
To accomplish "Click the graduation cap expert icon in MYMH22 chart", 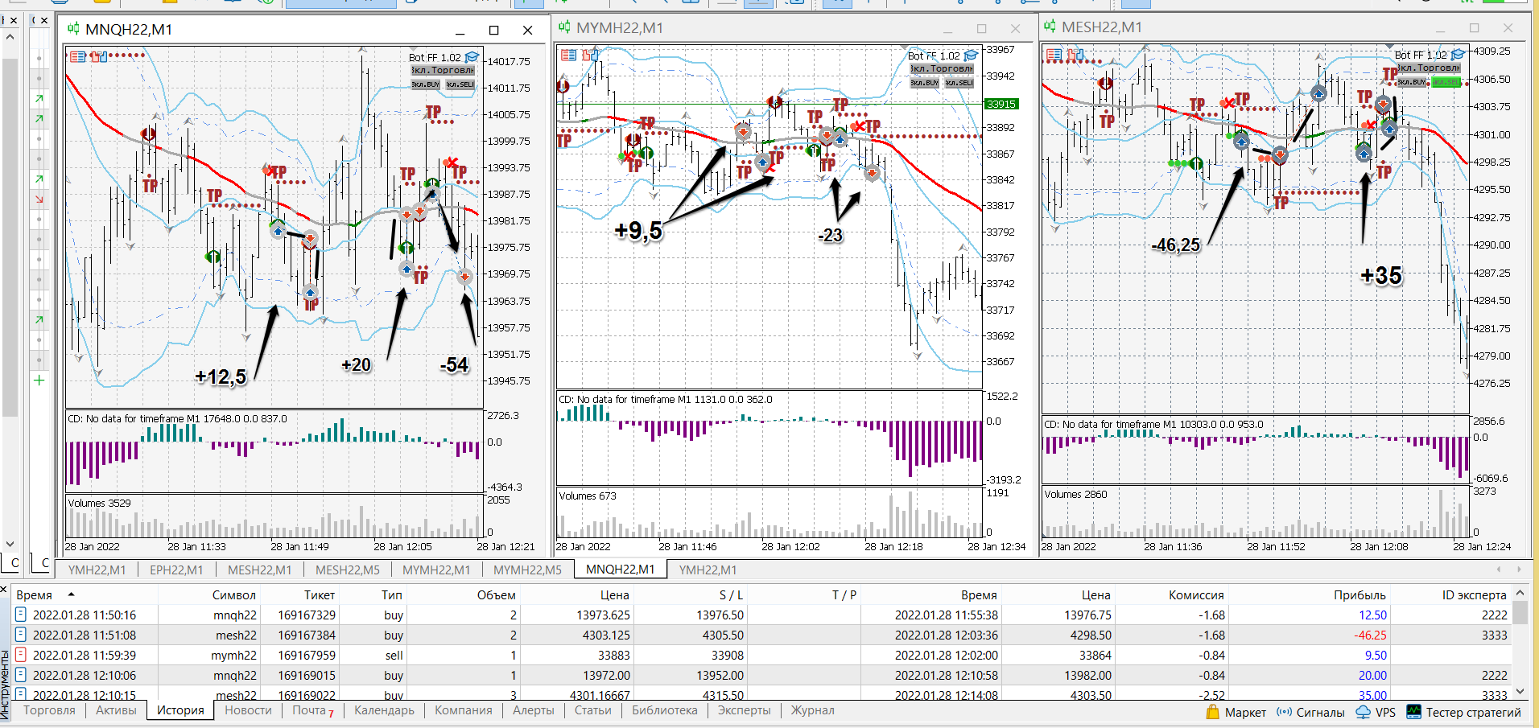I will coord(971,56).
